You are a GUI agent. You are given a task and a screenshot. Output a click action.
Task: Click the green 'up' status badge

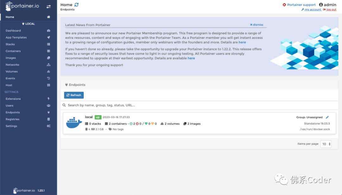(98, 117)
